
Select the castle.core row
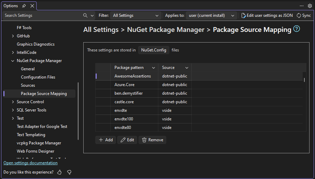click(199, 102)
